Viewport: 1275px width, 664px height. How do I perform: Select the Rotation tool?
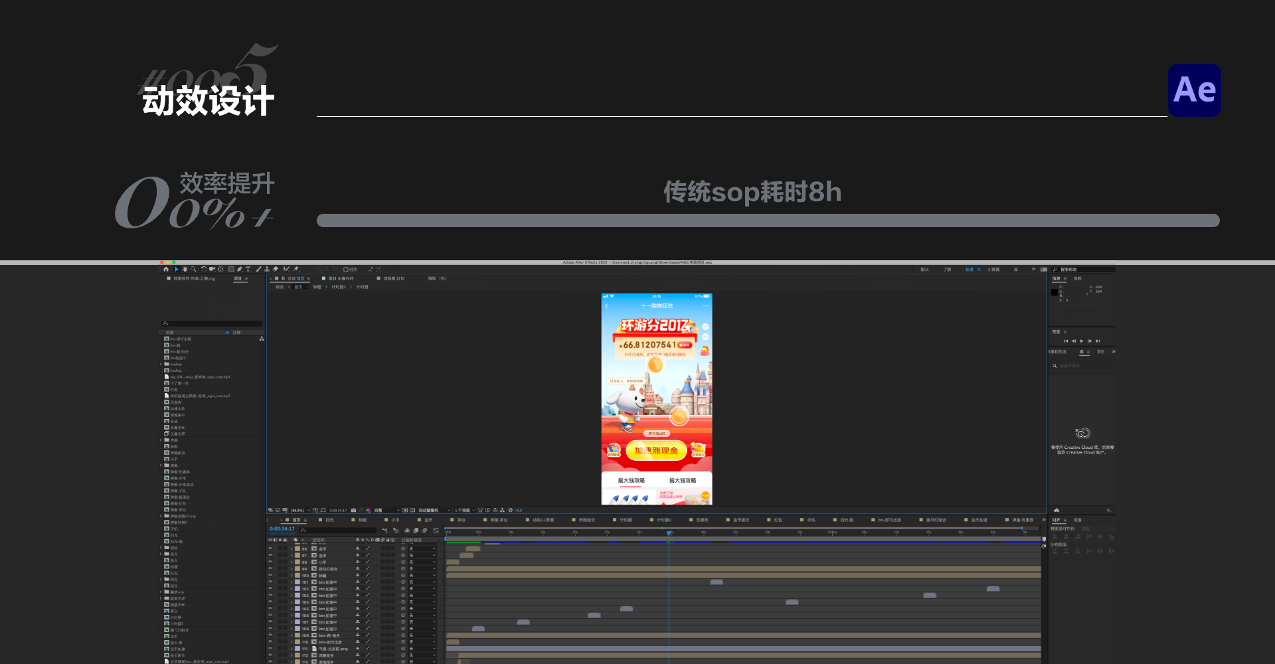[204, 269]
